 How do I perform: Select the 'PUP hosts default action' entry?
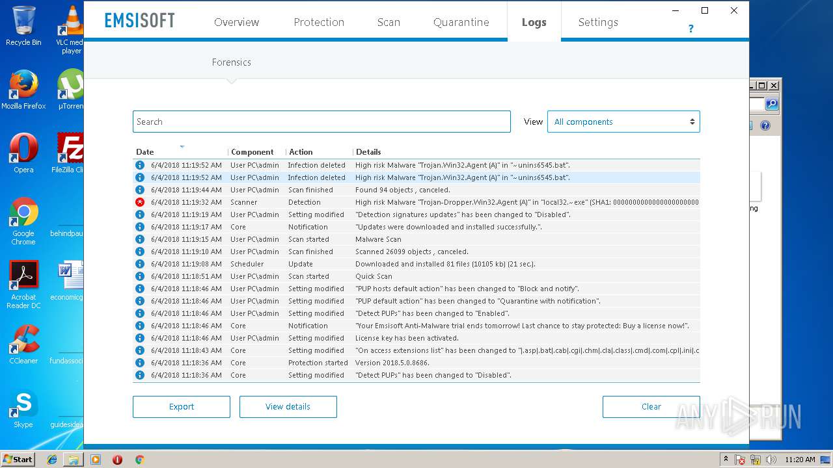[x=416, y=289]
